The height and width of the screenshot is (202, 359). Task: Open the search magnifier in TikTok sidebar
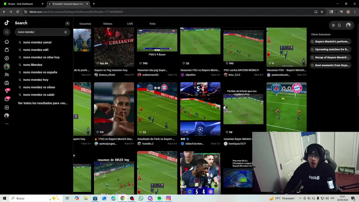[7, 32]
